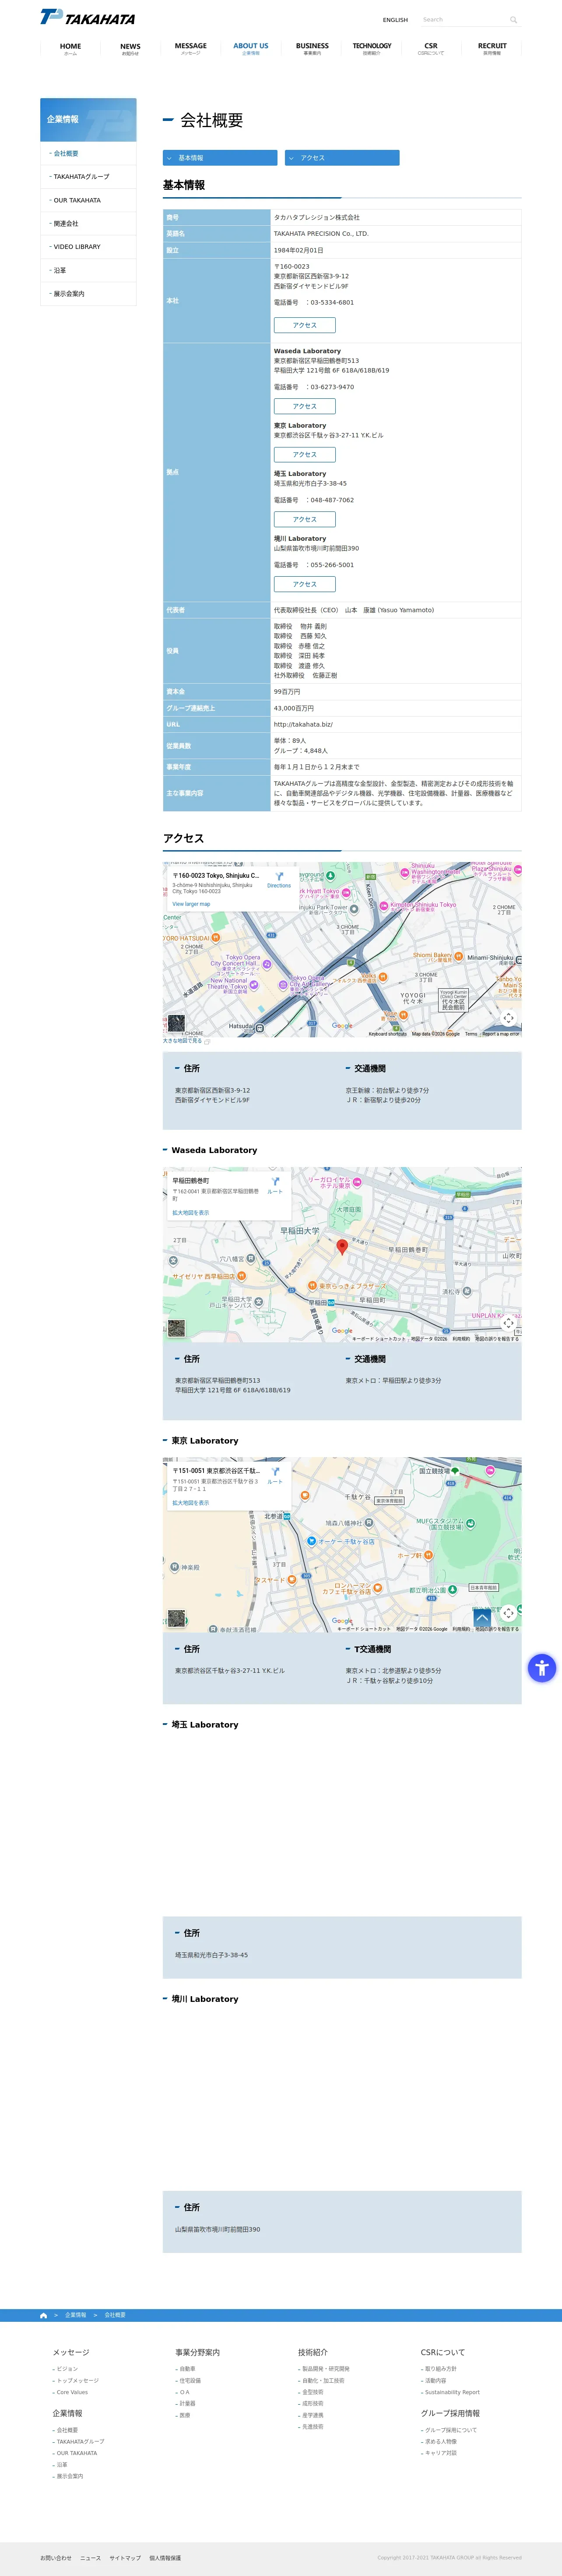Open the HOME navigation menu
This screenshot has width=562, height=2576.
[70, 48]
